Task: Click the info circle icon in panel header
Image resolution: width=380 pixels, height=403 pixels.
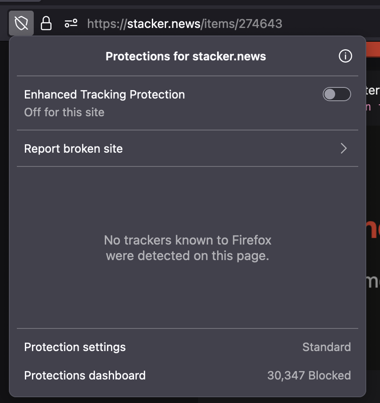Action: pyautogui.click(x=345, y=56)
